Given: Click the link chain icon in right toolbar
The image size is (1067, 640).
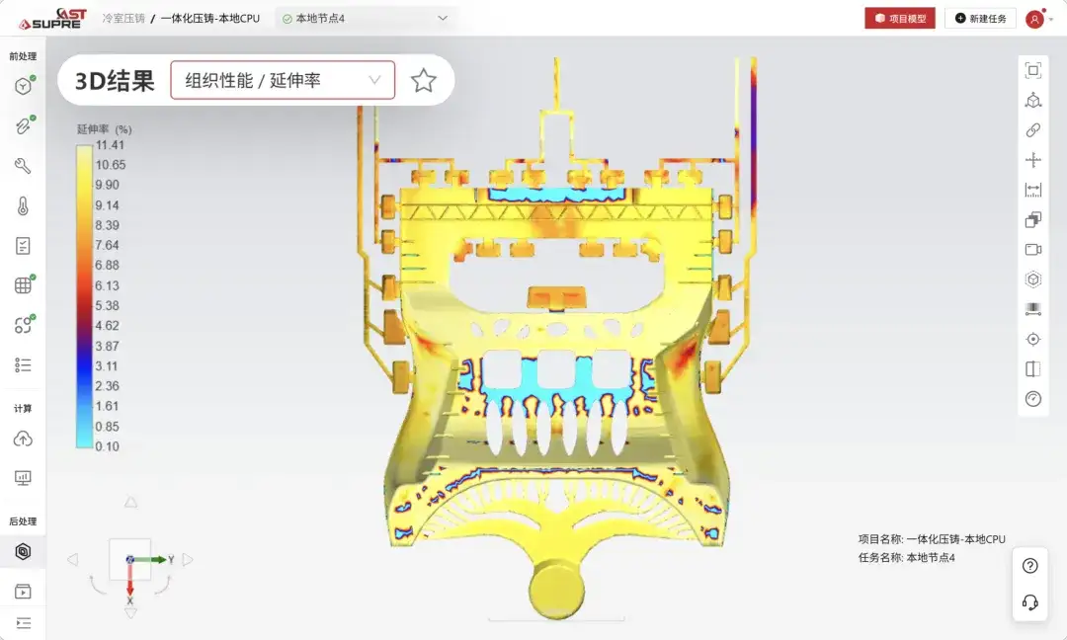Looking at the screenshot, I should click(1033, 130).
